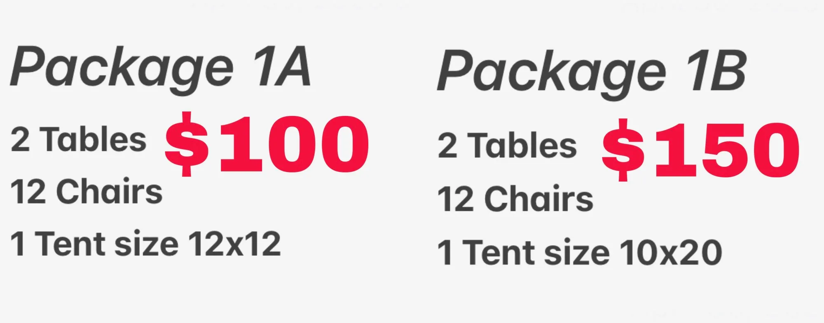Click "2 Tables" under Package 1A

pyautogui.click(x=78, y=140)
